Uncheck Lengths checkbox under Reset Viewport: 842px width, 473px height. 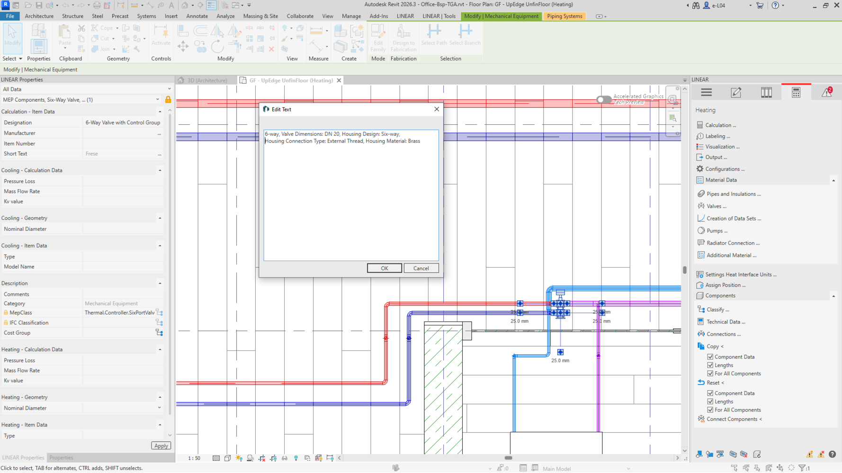pyautogui.click(x=710, y=402)
